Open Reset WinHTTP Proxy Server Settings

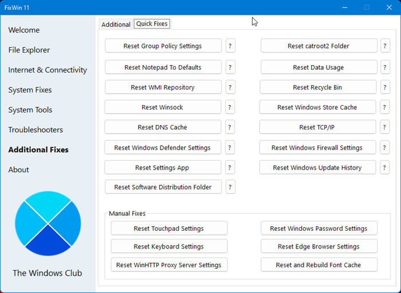point(169,264)
